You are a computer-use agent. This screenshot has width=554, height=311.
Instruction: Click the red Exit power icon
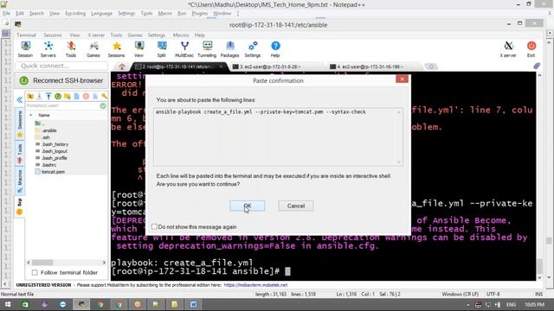click(531, 49)
